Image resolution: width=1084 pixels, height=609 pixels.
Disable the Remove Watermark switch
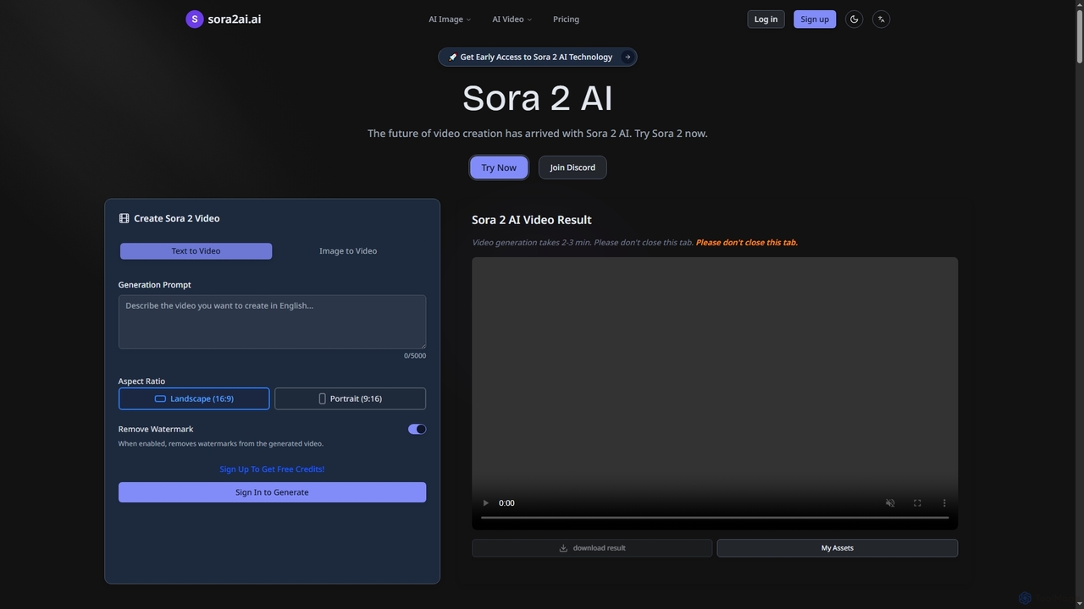pyautogui.click(x=418, y=429)
